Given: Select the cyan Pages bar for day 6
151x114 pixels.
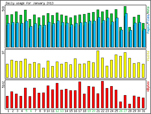Looking at the screenshot, I should point(31,37).
